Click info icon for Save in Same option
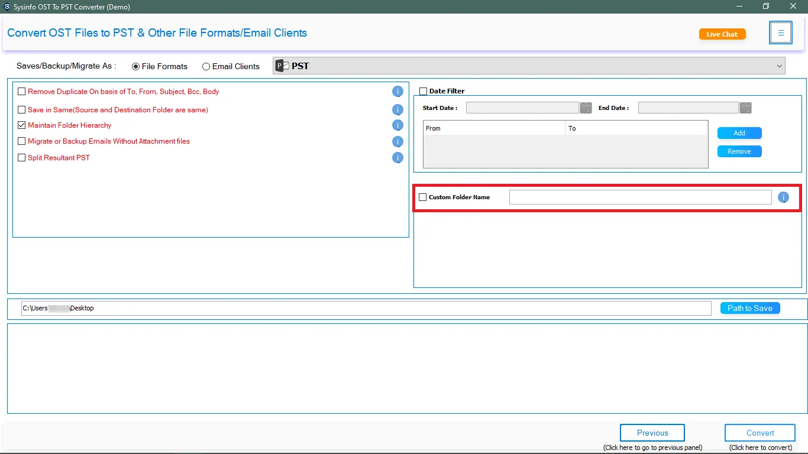Screen dimensions: 808x454 click(x=397, y=110)
